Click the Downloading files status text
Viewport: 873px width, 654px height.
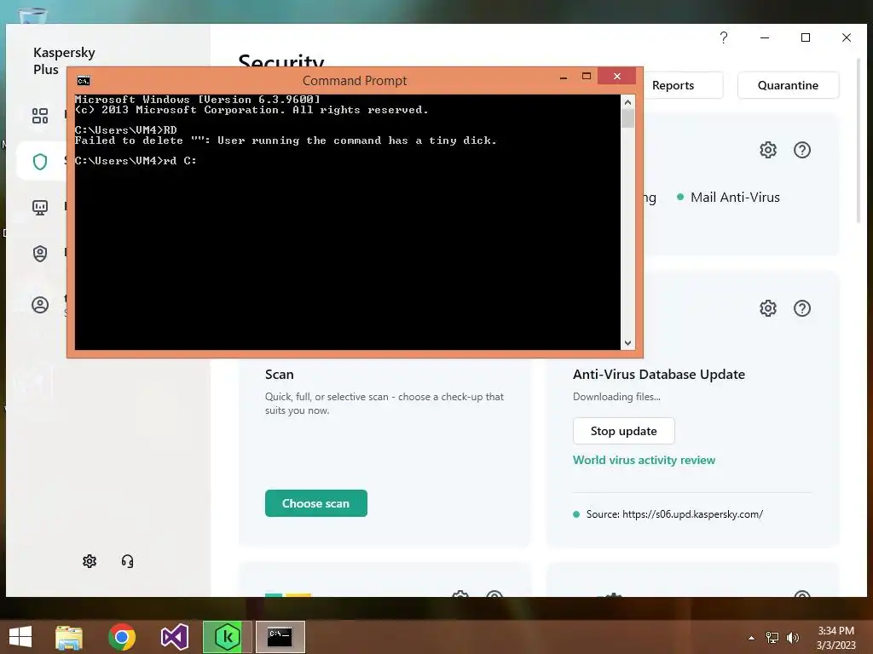[x=616, y=397]
